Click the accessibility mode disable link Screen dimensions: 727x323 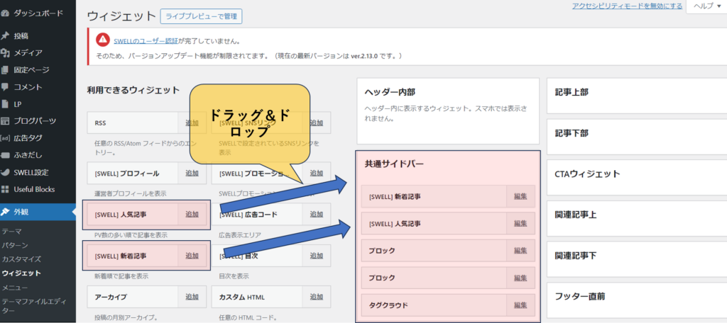pos(628,6)
